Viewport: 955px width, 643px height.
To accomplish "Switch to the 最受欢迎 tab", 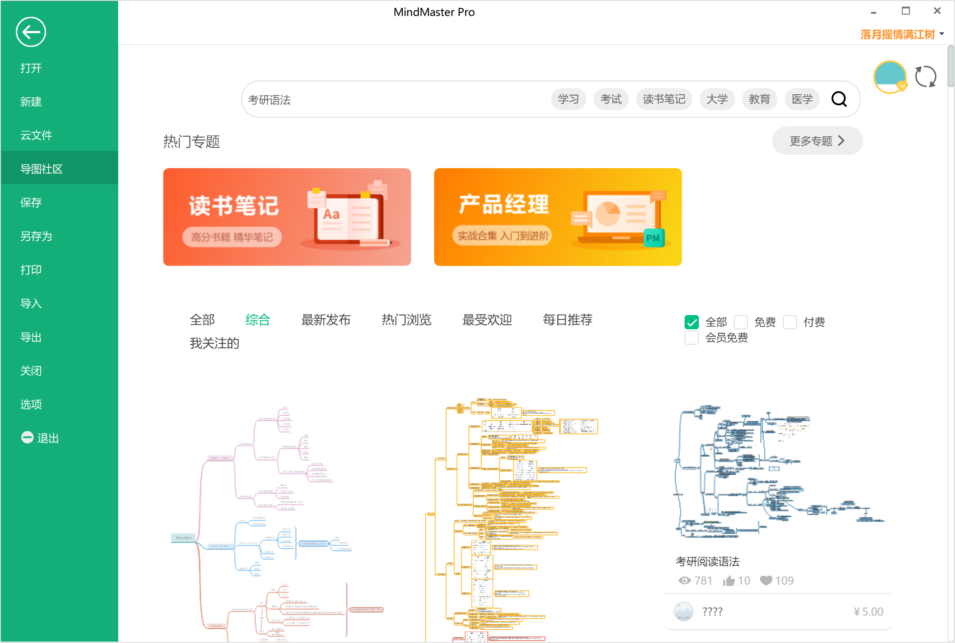I will click(x=487, y=320).
